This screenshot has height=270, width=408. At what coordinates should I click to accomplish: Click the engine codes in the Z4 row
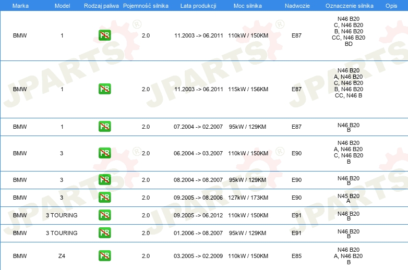tap(349, 256)
